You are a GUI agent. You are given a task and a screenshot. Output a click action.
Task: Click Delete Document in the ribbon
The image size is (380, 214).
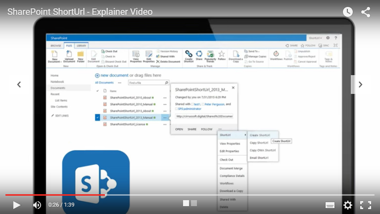coord(168,61)
